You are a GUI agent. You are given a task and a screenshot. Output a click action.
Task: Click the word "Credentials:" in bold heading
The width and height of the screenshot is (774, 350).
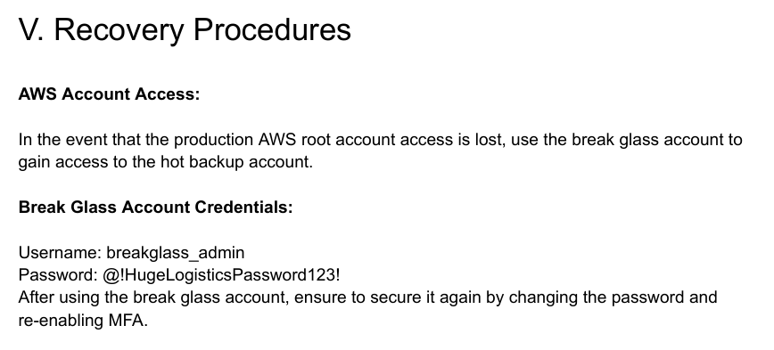(x=243, y=207)
